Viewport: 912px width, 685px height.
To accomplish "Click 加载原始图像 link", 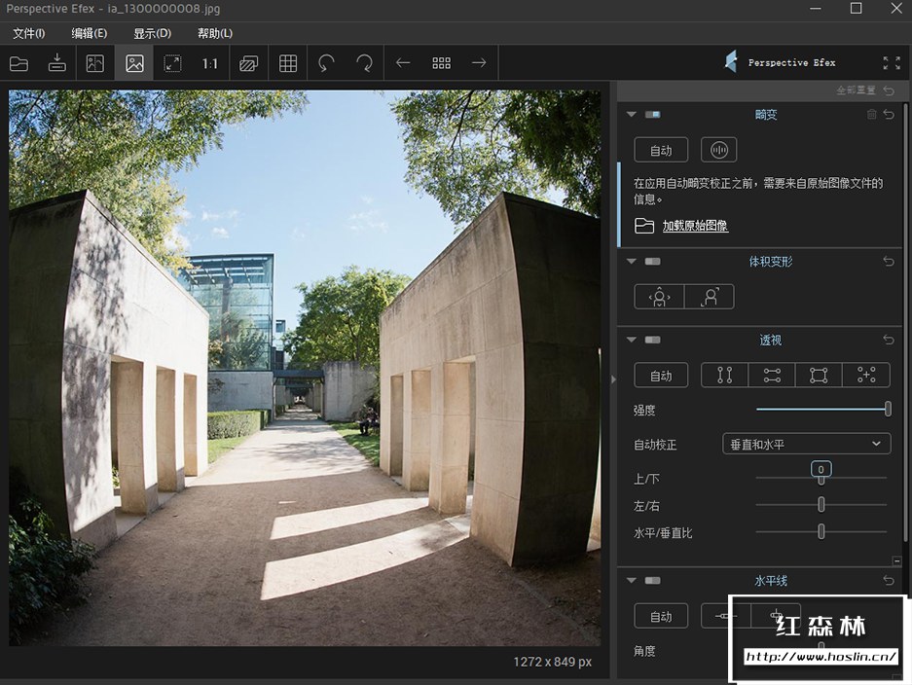I will [695, 226].
